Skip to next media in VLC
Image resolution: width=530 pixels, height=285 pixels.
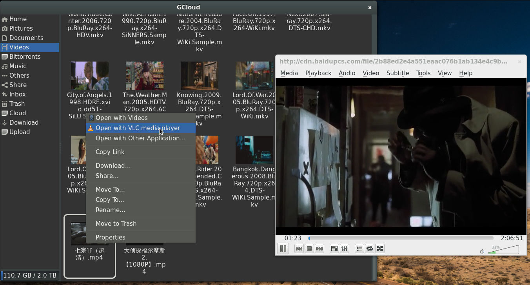[x=319, y=249]
